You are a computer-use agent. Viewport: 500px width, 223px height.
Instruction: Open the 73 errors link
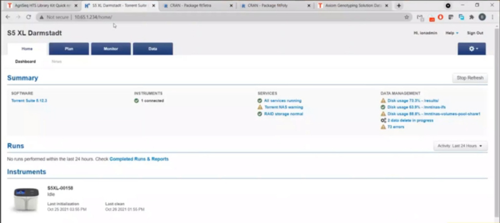tap(396, 127)
